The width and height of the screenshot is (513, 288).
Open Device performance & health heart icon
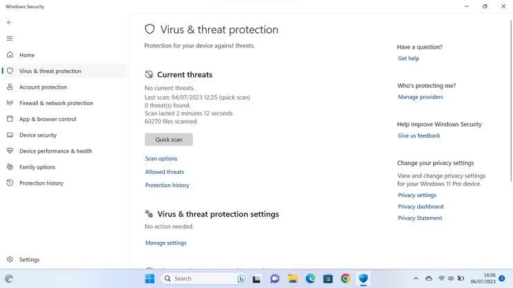pyautogui.click(x=10, y=151)
